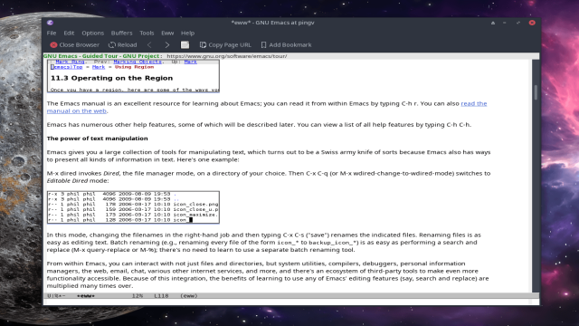This screenshot has height=326, width=579.
Task: Click the 'Editable Dired' italic text
Action: coord(67,181)
